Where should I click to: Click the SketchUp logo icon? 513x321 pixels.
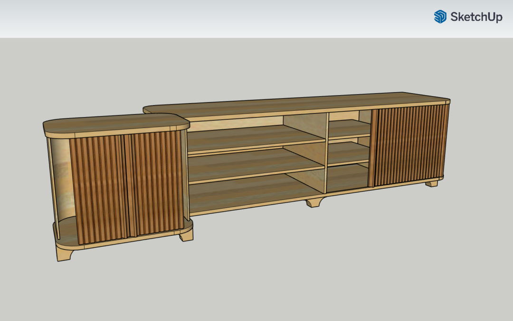(x=440, y=17)
